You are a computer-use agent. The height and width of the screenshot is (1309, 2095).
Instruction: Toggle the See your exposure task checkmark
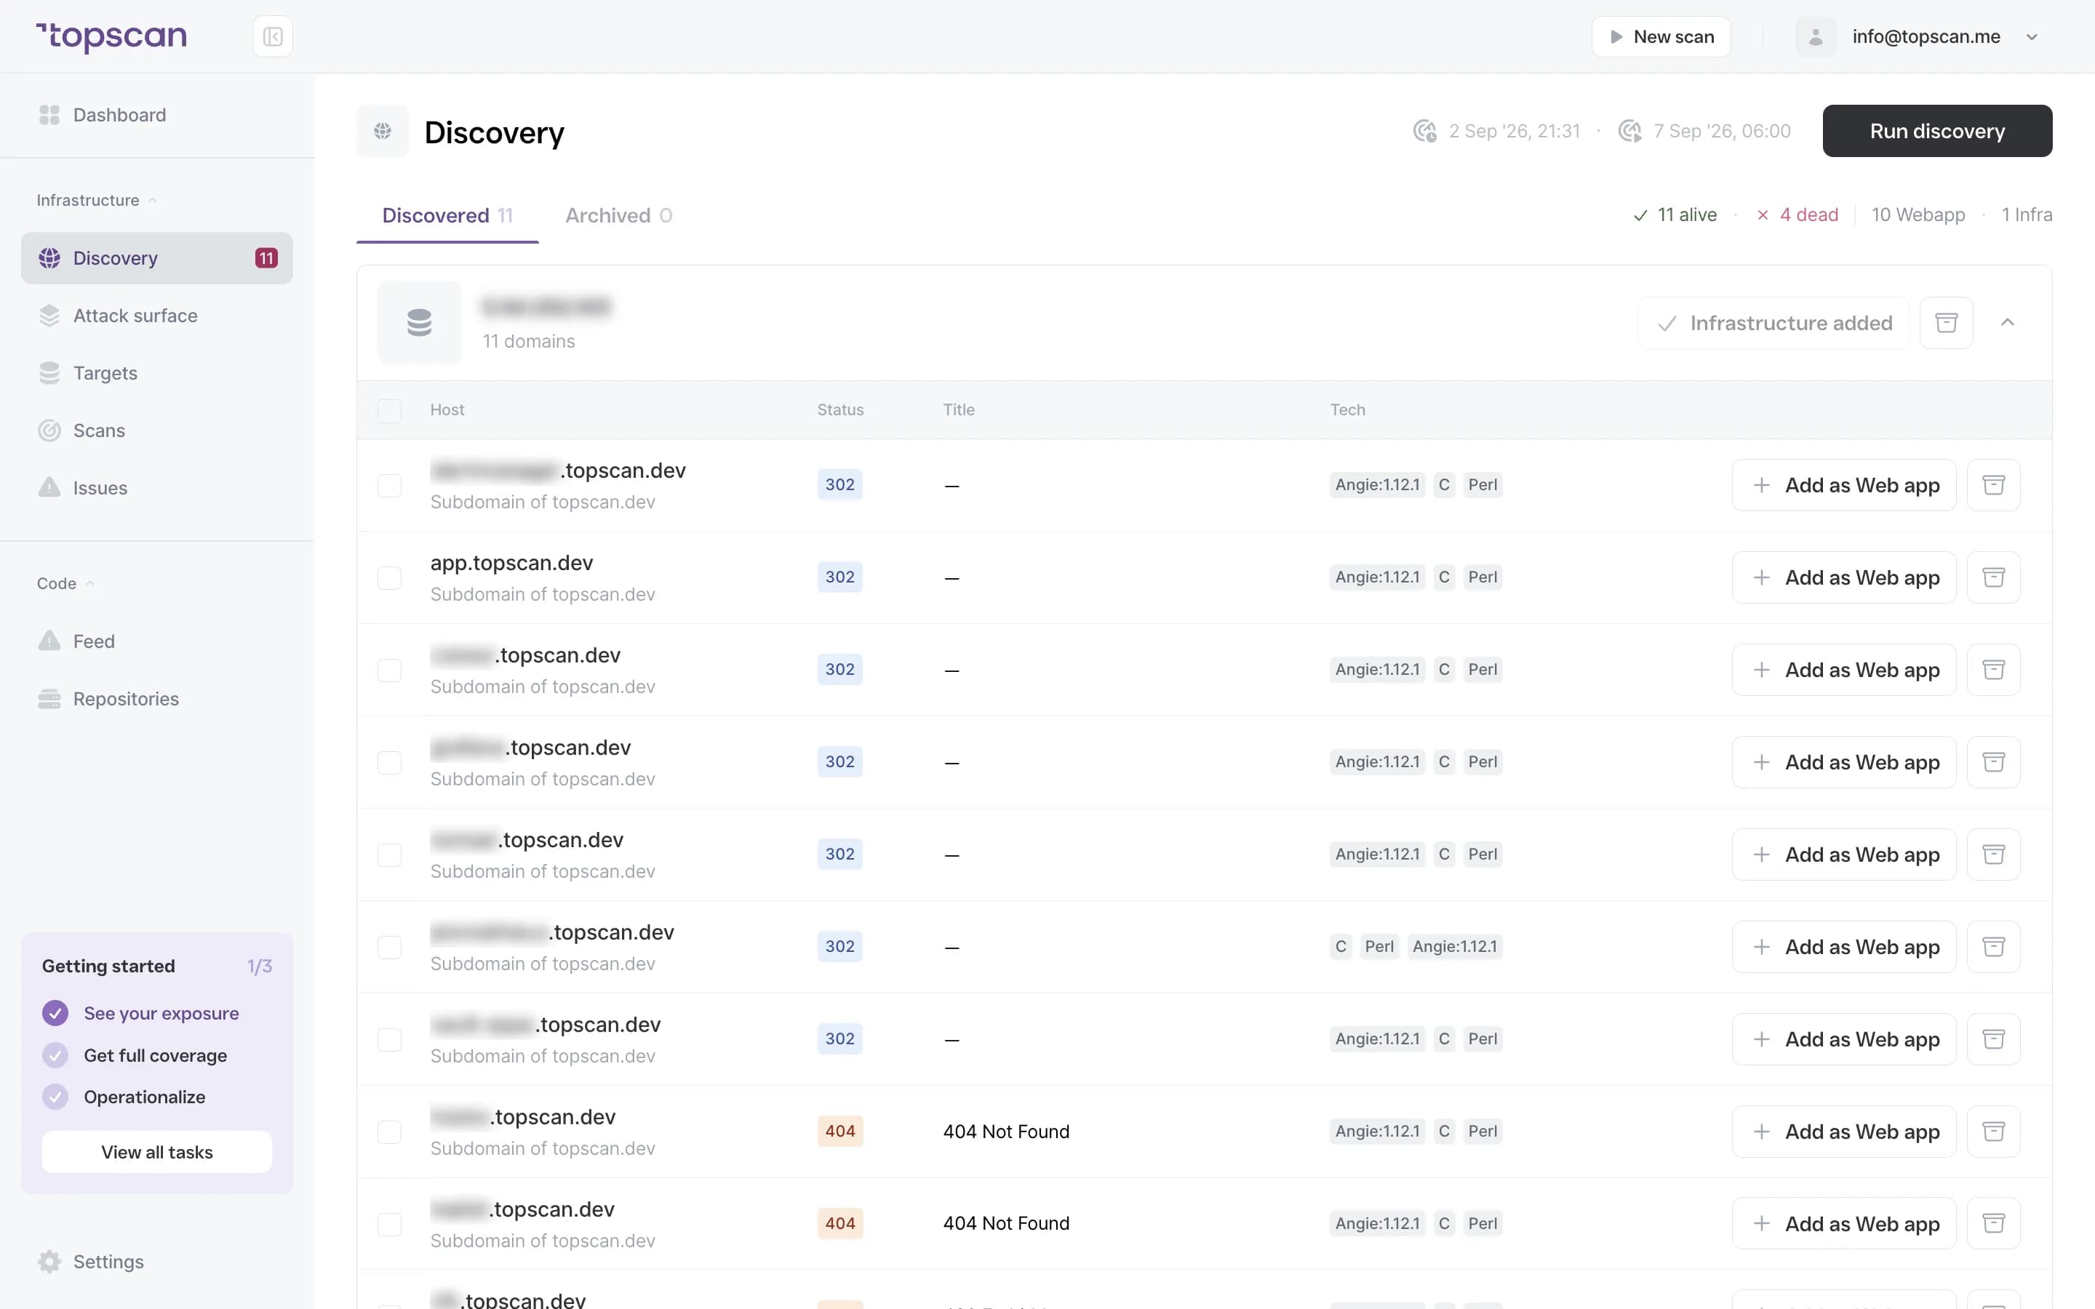pyautogui.click(x=55, y=1013)
